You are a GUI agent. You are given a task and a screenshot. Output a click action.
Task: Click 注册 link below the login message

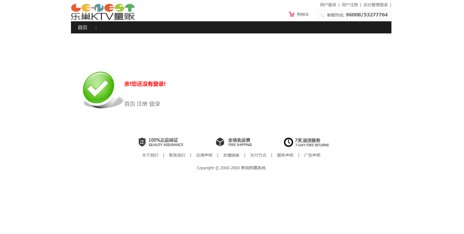(x=142, y=104)
